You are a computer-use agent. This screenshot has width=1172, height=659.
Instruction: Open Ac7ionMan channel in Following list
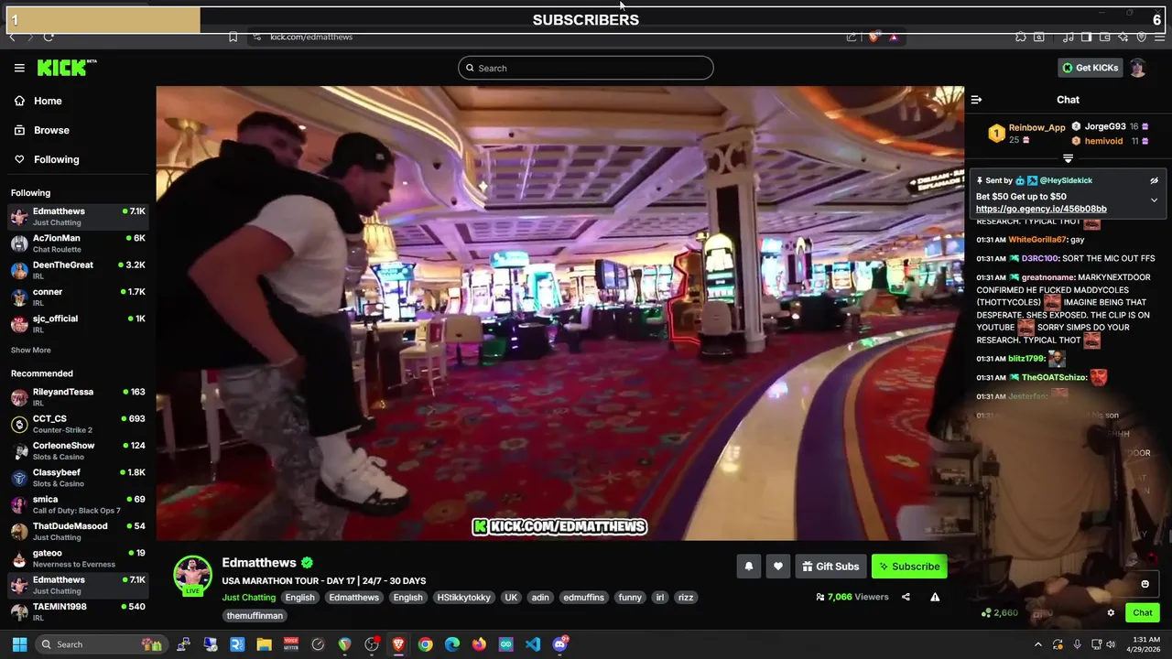pyautogui.click(x=78, y=243)
